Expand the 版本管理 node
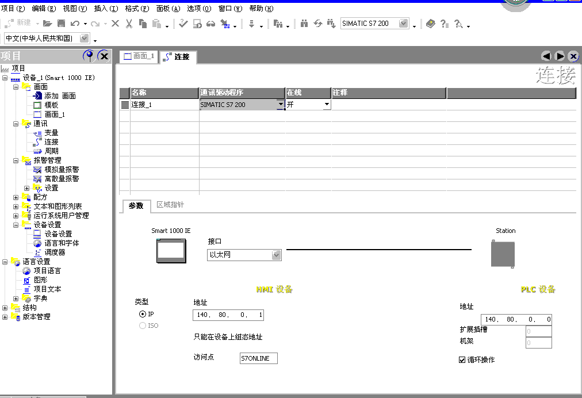This screenshot has height=398, width=582. pos(5,317)
